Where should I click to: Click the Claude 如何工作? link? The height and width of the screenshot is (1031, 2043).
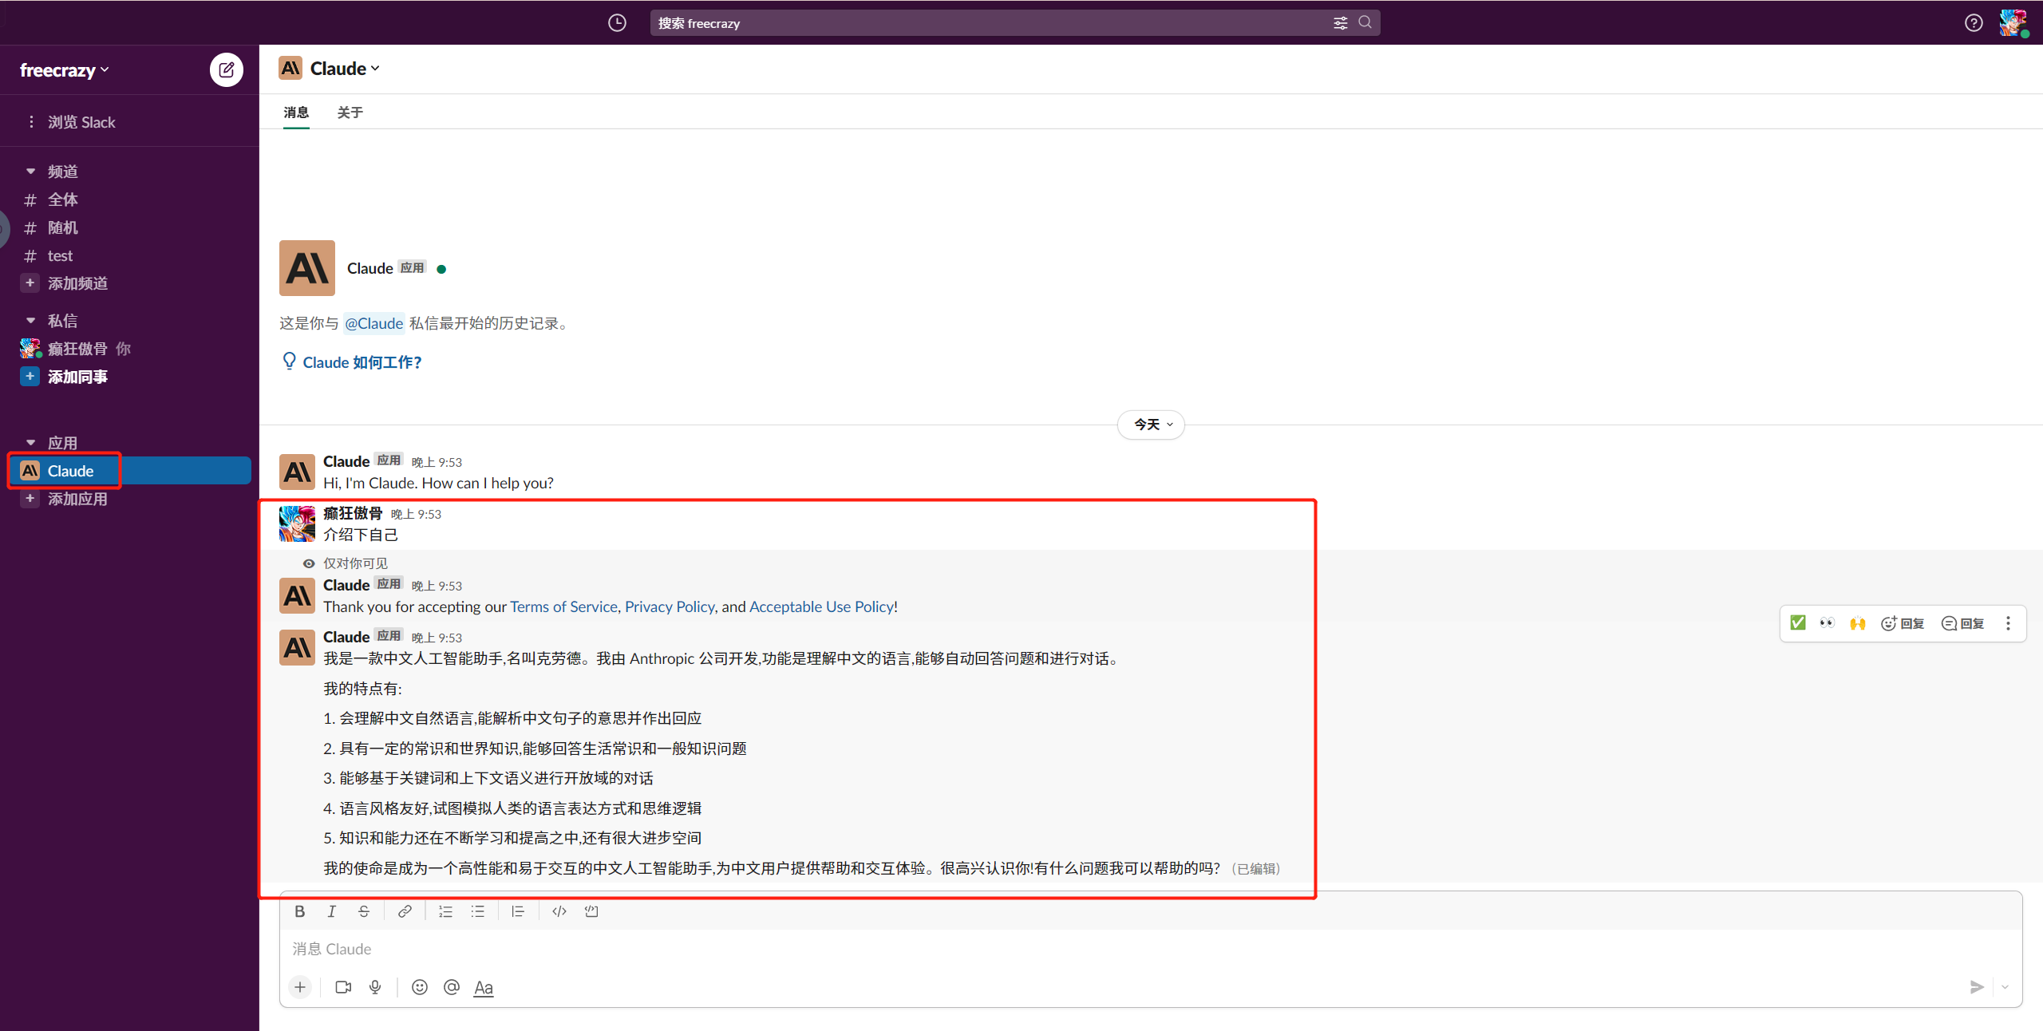pyautogui.click(x=362, y=362)
